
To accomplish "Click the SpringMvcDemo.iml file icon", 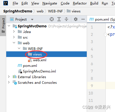I will click(20, 71).
